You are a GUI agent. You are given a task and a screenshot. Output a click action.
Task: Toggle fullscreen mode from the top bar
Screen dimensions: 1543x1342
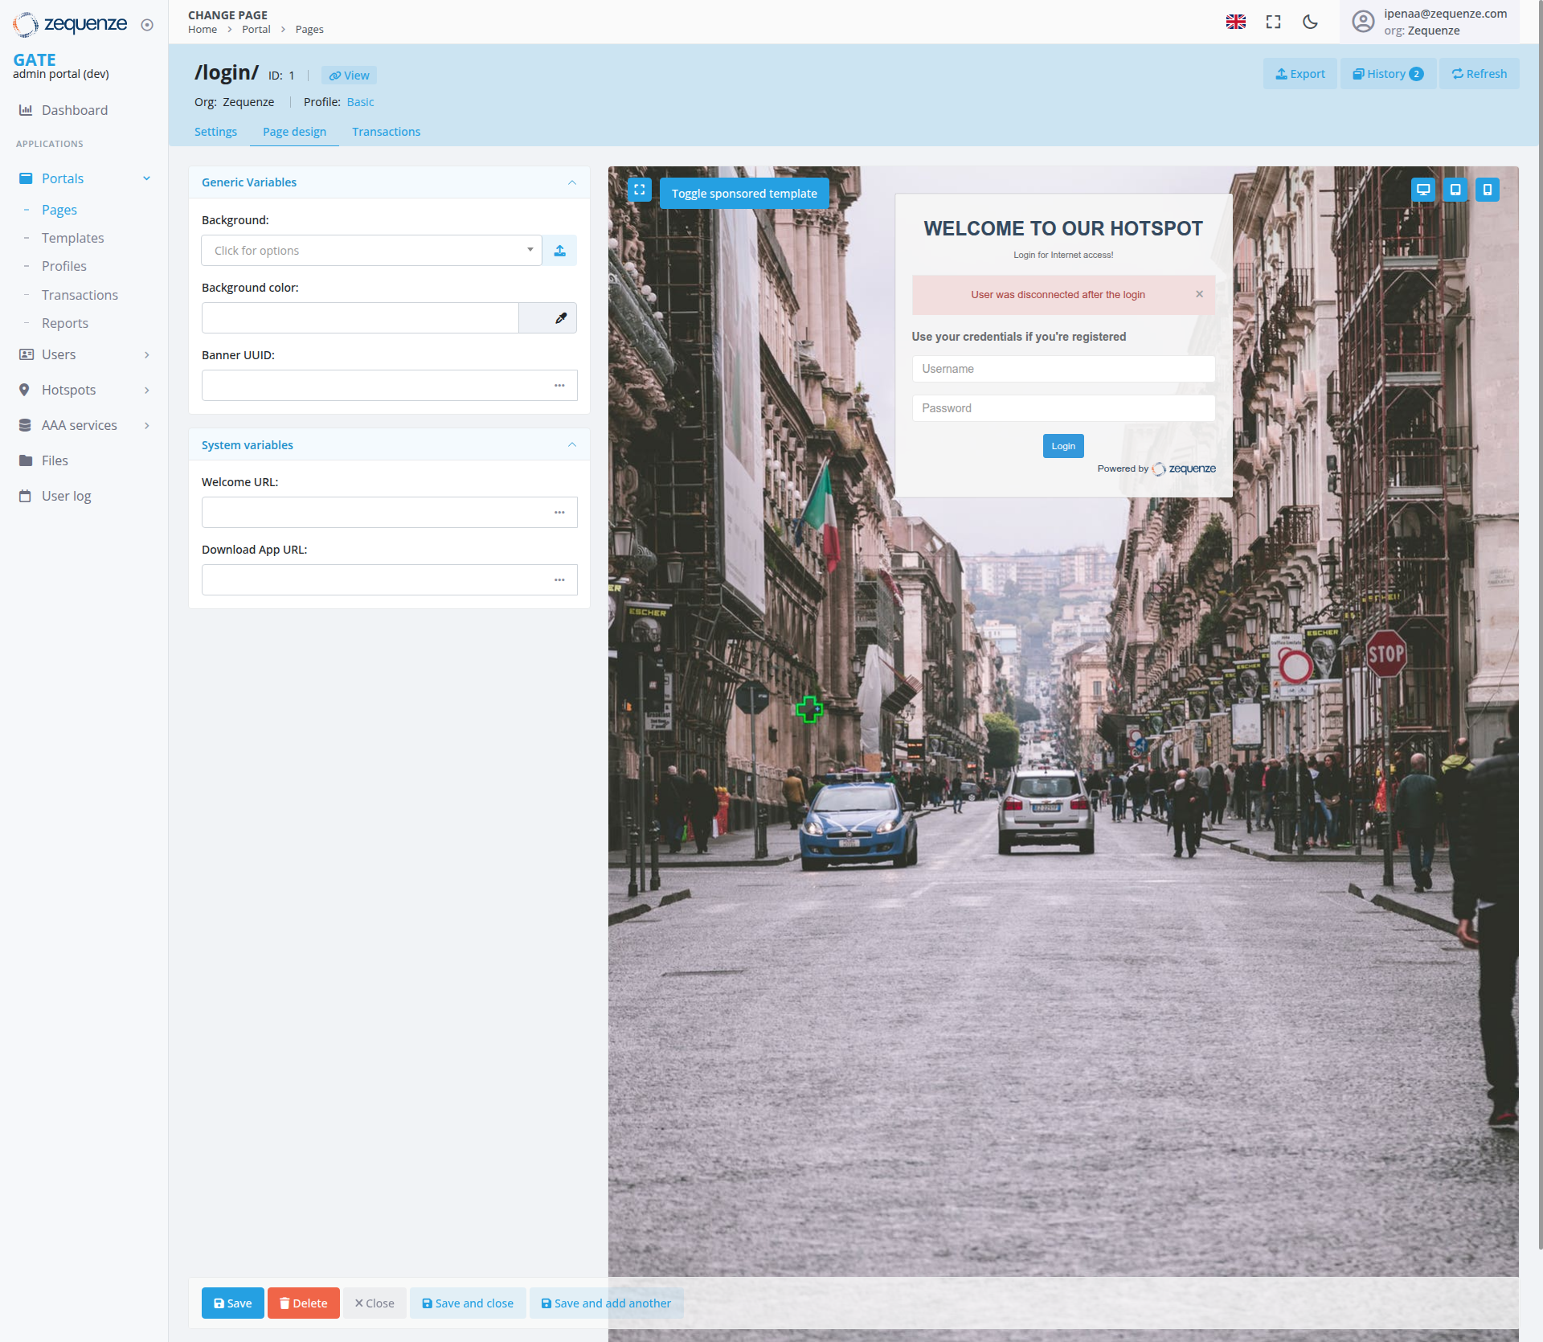[1273, 22]
